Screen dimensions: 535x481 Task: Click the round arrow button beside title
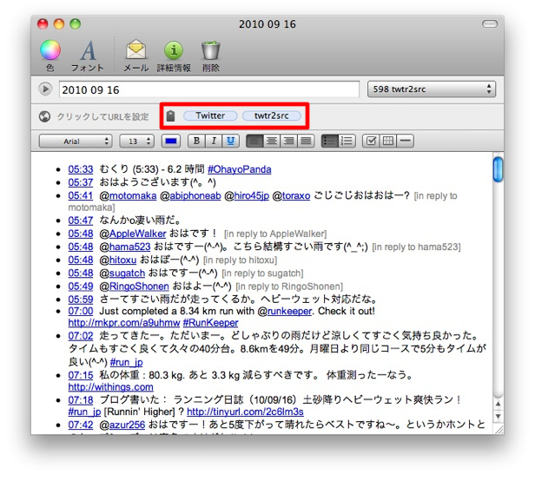(45, 89)
